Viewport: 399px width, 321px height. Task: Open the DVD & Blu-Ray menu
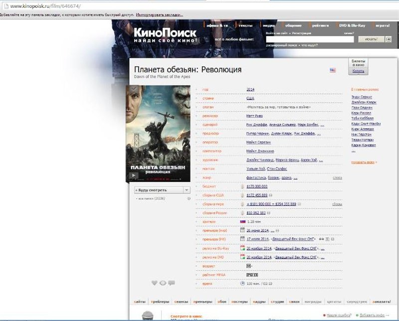[352, 25]
